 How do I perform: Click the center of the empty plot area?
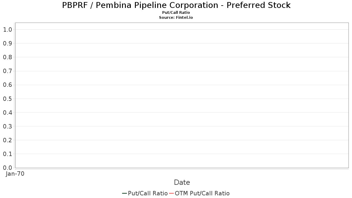coord(182,95)
